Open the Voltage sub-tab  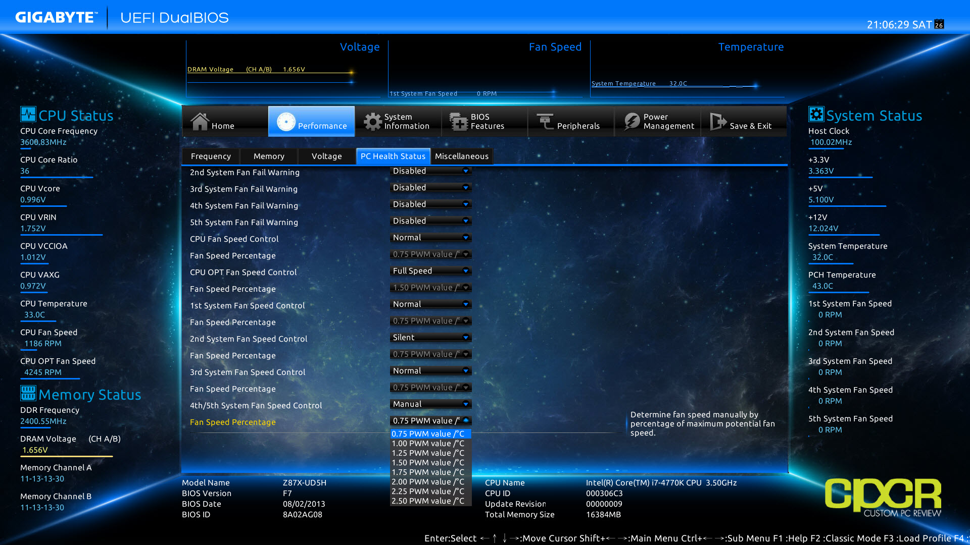pos(327,156)
